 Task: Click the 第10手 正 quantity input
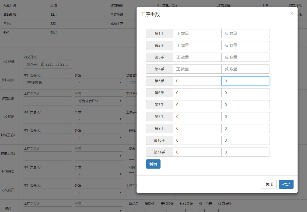[197, 140]
